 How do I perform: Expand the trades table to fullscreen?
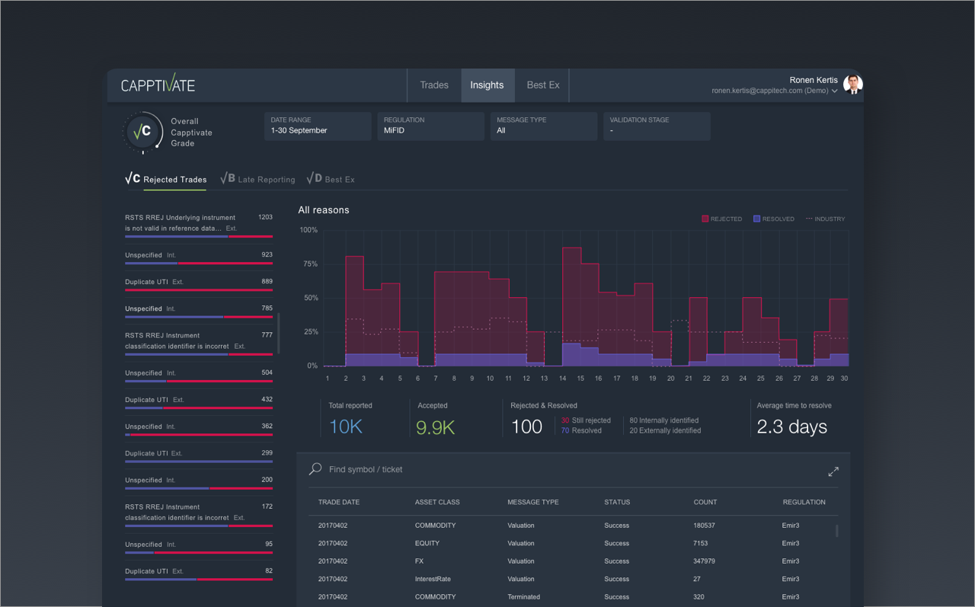click(x=833, y=471)
